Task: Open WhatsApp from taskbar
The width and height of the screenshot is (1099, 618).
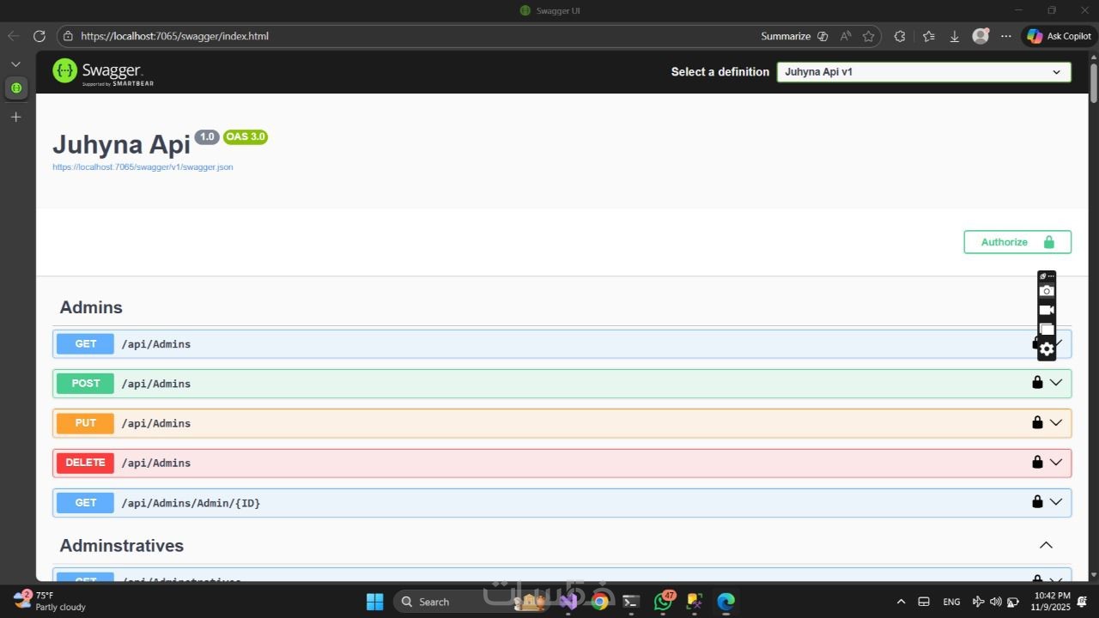Action: pos(663,602)
